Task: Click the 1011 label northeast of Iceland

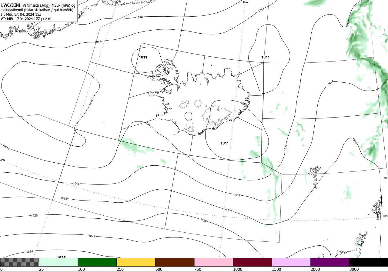Action: [x=265, y=57]
